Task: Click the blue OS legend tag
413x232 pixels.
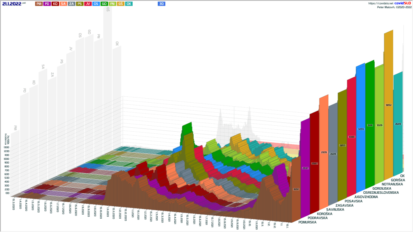Action: [96, 4]
